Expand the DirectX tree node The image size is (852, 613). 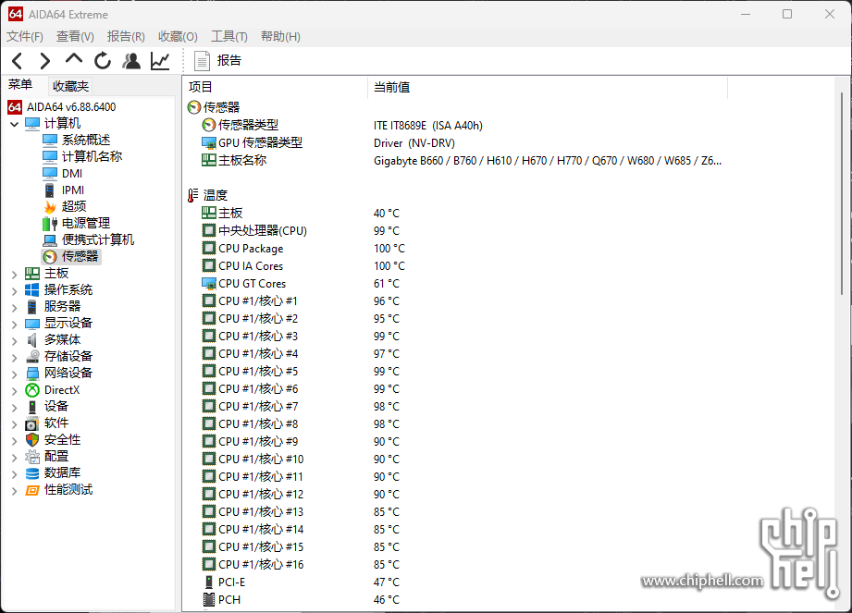(x=14, y=391)
